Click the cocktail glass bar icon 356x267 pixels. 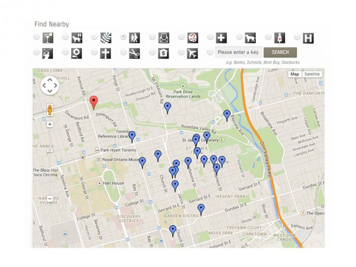click(48, 38)
